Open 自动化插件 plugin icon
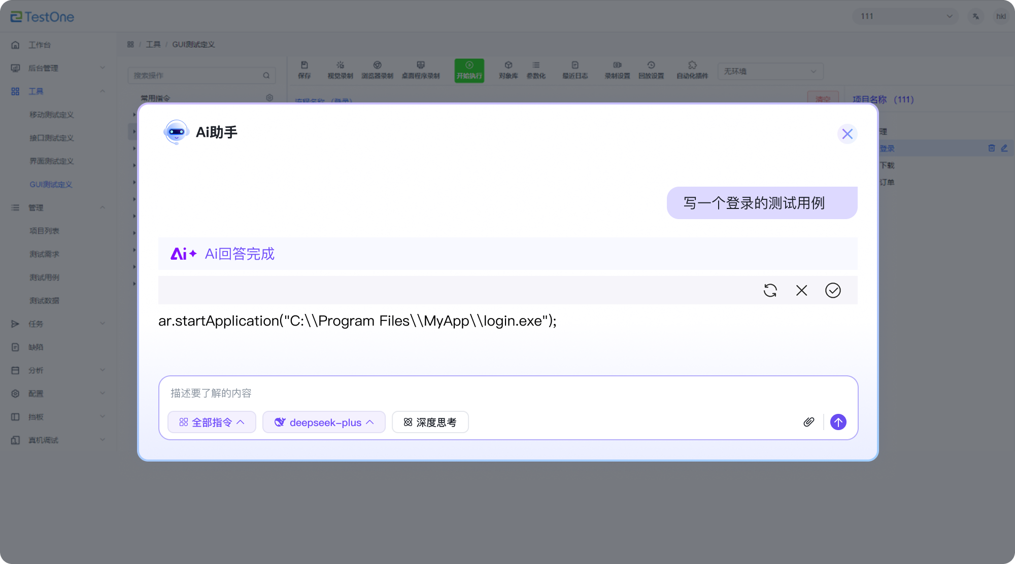 coord(692,70)
